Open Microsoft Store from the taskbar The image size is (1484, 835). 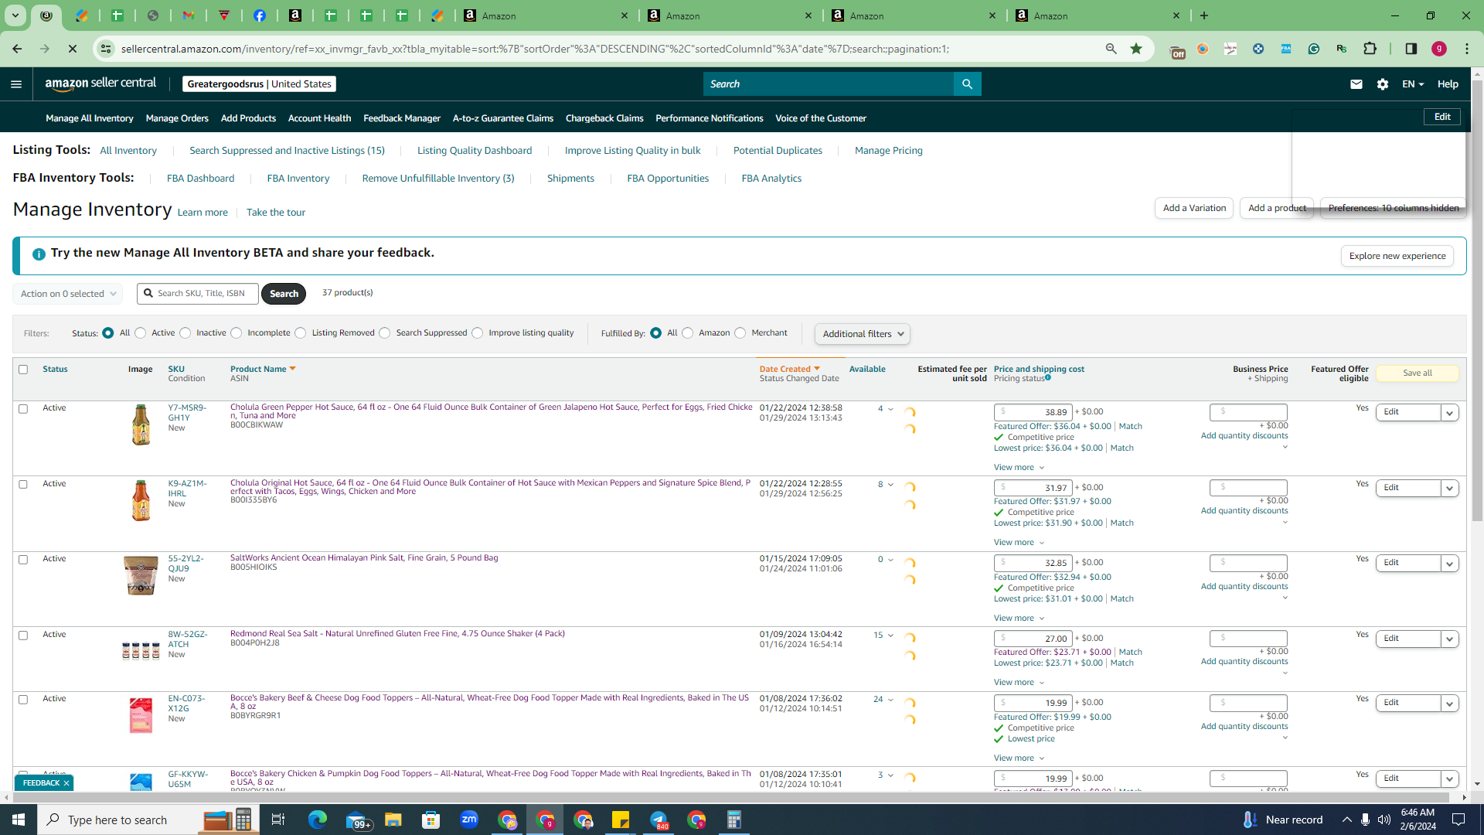point(431,820)
